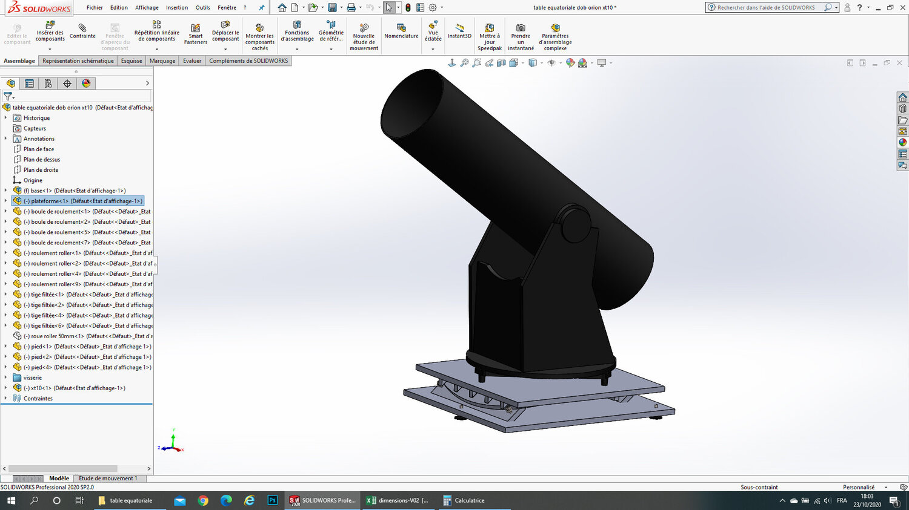Click the Windows Start button
Image resolution: width=909 pixels, height=510 pixels.
point(11,500)
